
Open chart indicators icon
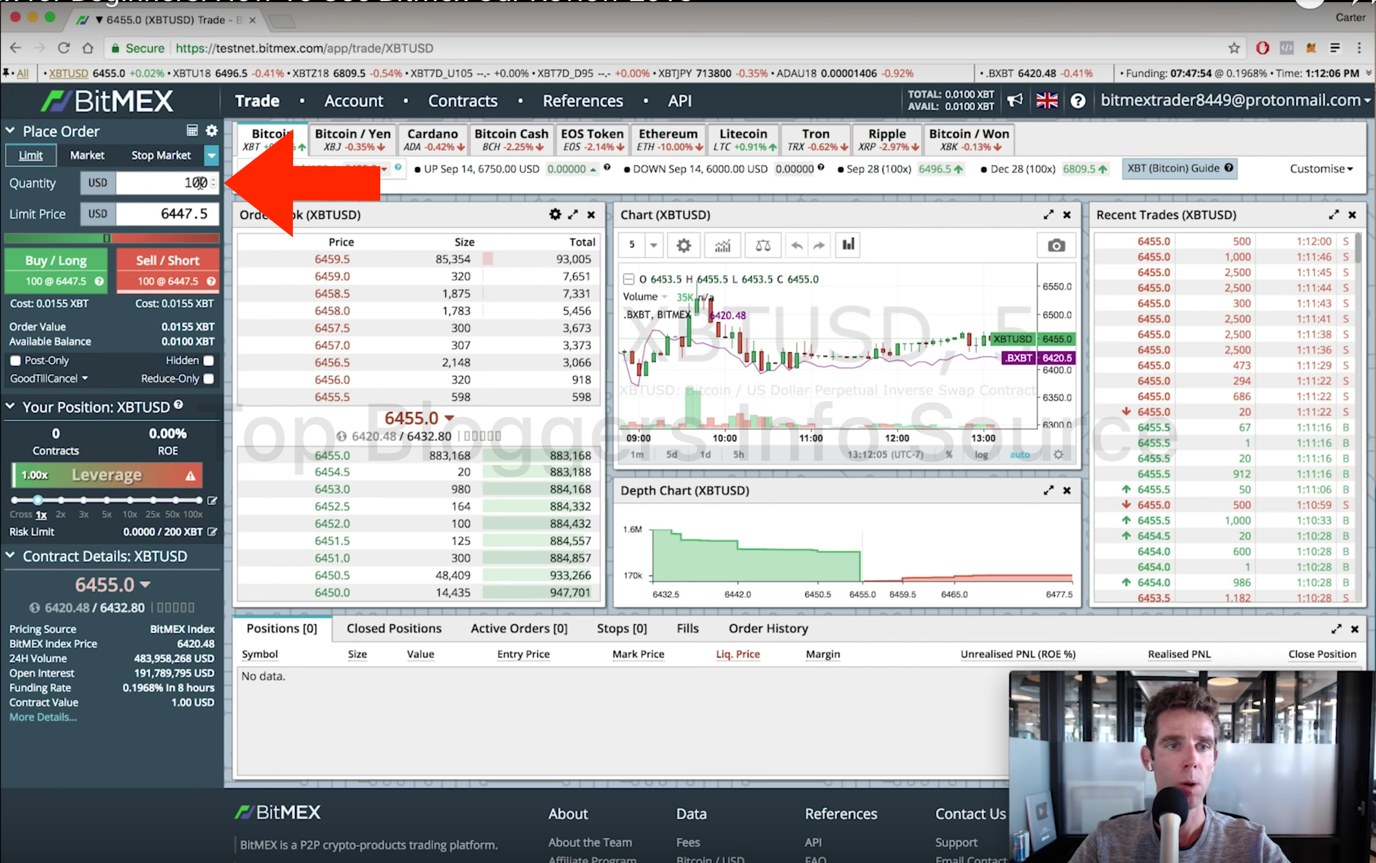click(x=722, y=245)
